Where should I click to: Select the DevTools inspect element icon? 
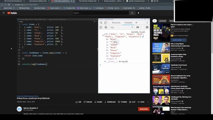[101, 23]
